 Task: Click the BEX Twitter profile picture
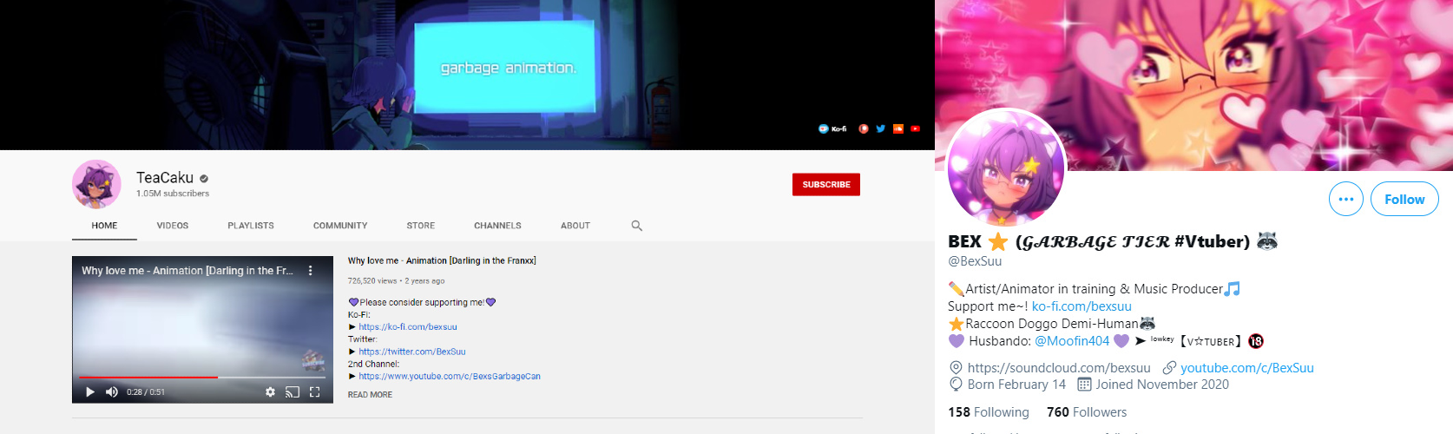pos(1005,168)
